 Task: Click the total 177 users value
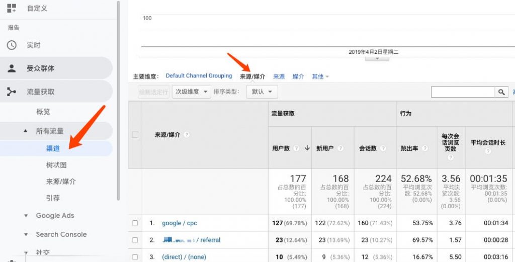coord(298,179)
